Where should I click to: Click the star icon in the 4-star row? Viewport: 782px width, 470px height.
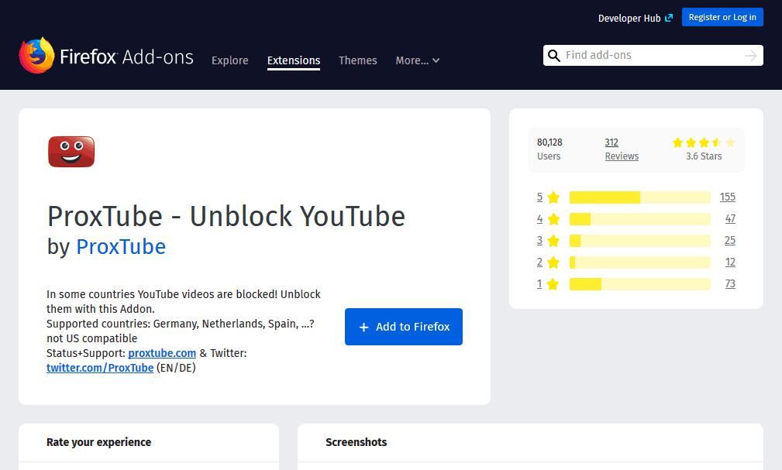click(x=553, y=219)
